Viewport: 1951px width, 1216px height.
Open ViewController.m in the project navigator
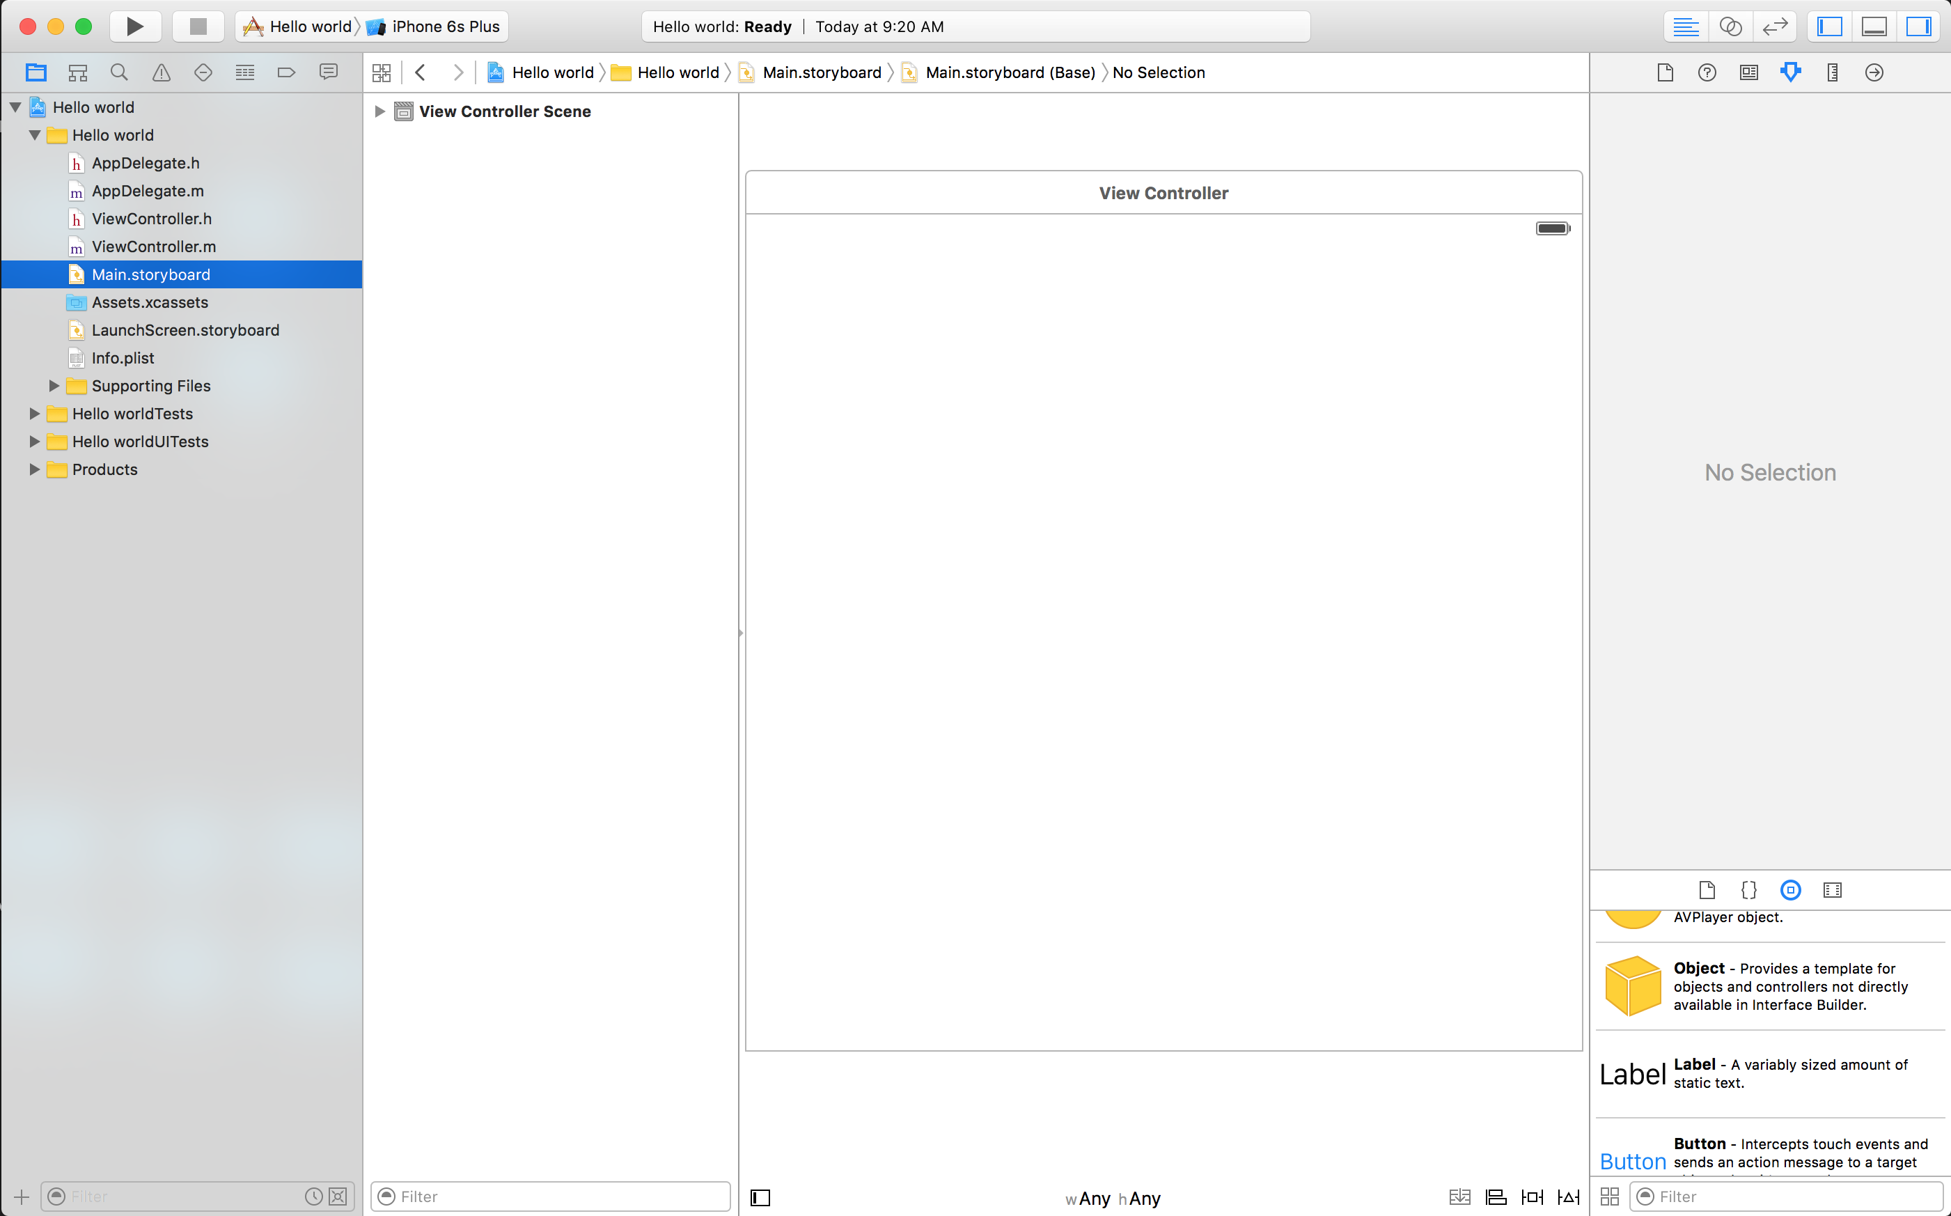coord(154,247)
